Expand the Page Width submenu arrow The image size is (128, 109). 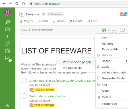click(127, 49)
